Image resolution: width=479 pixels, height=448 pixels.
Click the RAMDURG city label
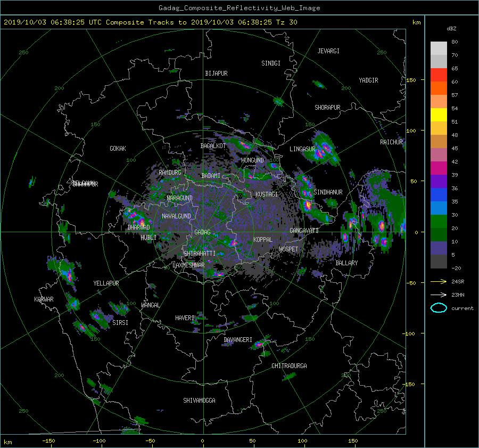(170, 173)
